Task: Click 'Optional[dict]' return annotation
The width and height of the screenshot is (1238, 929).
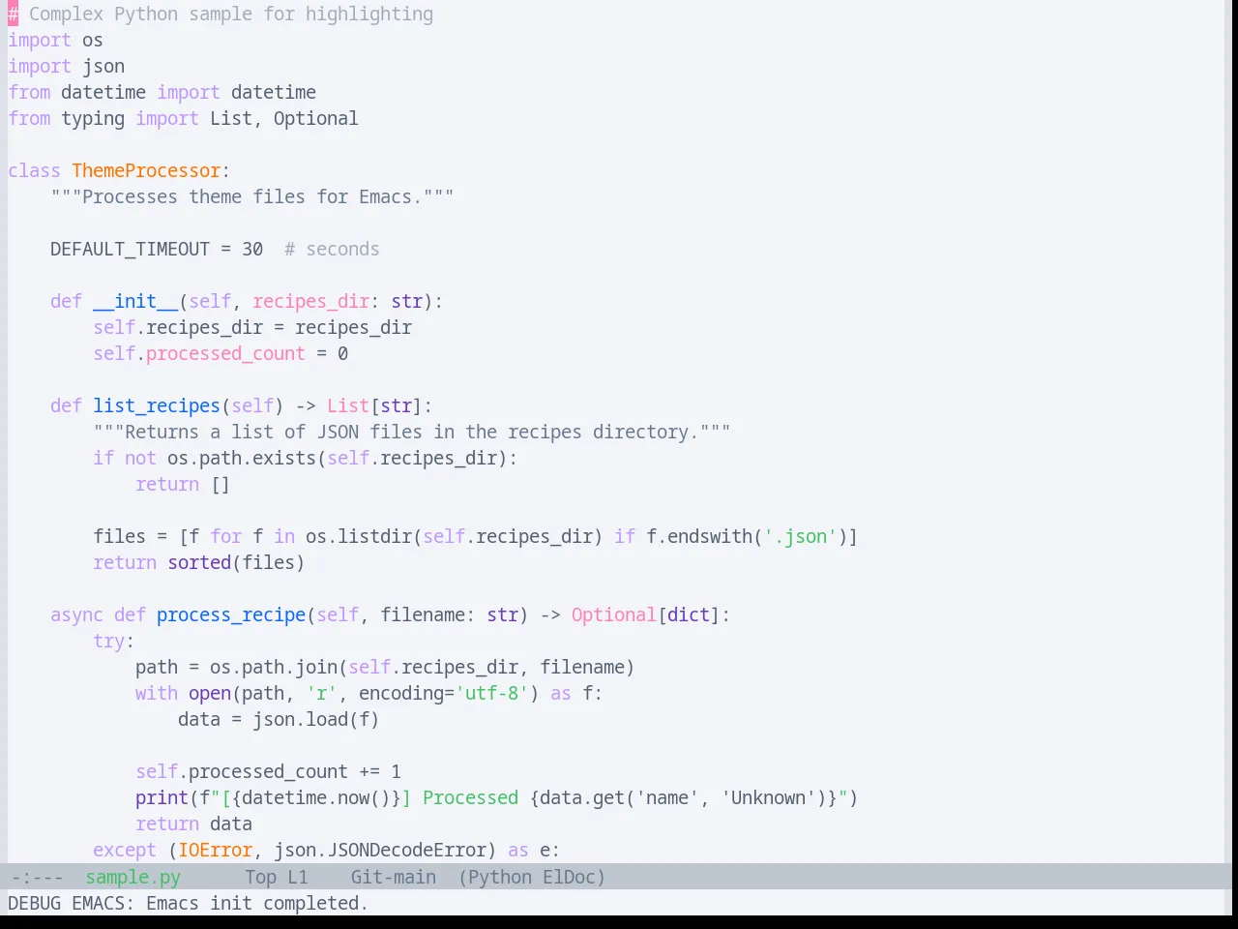Action: coord(645,614)
